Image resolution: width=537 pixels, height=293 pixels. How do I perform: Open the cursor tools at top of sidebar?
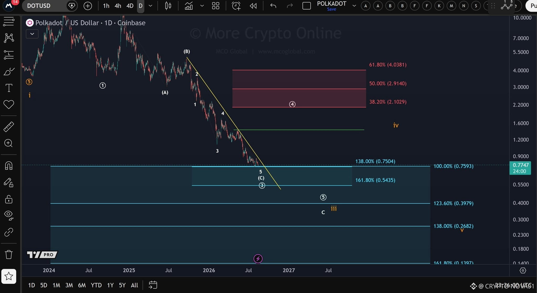[9, 21]
